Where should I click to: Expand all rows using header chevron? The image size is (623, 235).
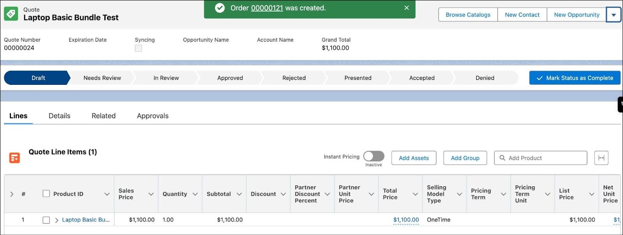[12, 194]
